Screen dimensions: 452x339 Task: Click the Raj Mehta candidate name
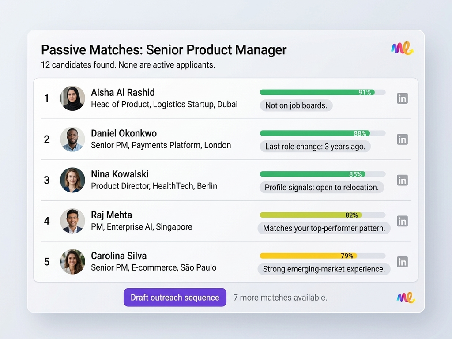click(111, 215)
